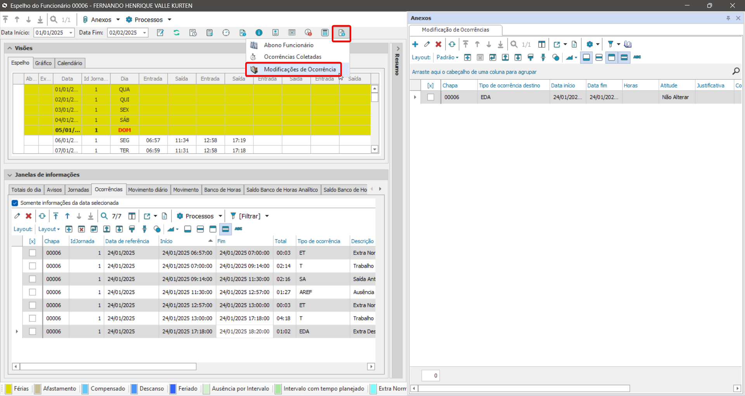Select Ocorrências Coletadas menu item

click(293, 57)
